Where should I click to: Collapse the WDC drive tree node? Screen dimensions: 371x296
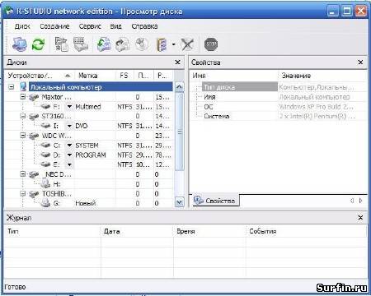(x=23, y=136)
